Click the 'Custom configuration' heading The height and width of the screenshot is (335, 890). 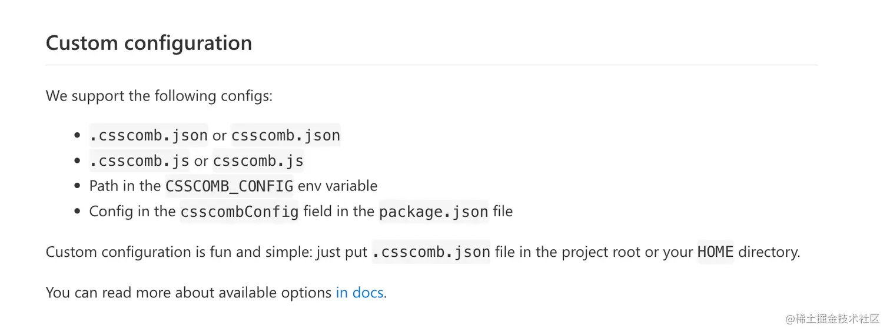click(149, 43)
